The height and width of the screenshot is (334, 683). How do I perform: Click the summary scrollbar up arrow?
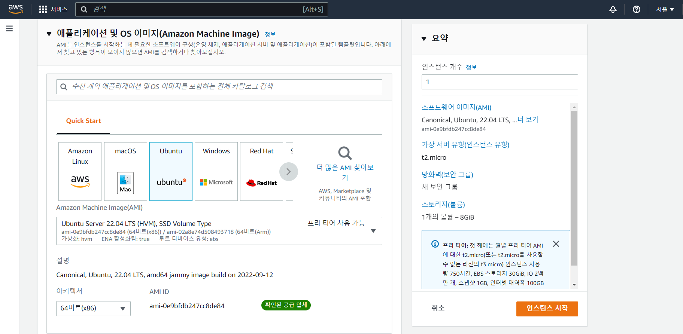tap(574, 107)
